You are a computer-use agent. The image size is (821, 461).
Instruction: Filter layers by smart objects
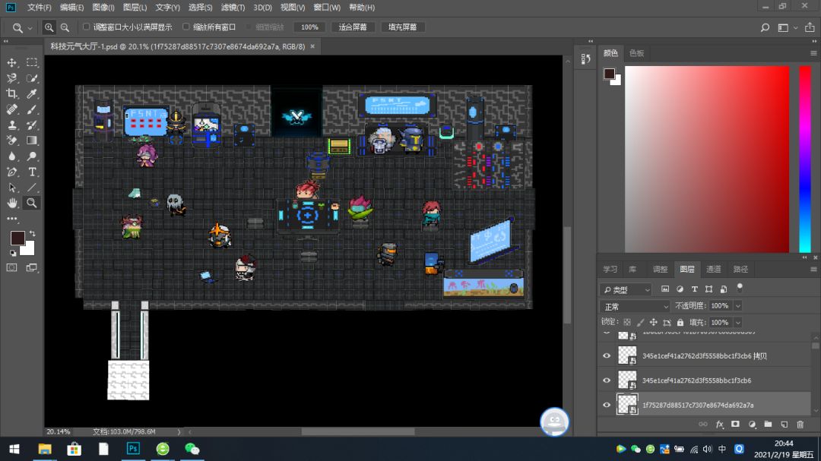click(x=724, y=289)
